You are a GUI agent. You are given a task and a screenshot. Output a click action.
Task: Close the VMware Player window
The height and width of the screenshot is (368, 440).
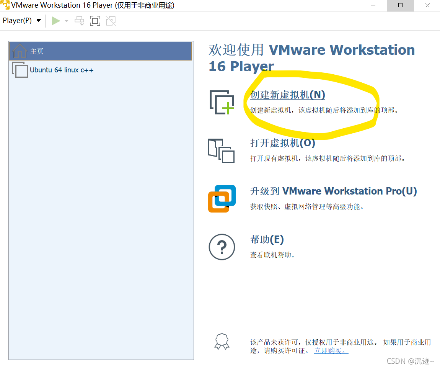pos(427,5)
